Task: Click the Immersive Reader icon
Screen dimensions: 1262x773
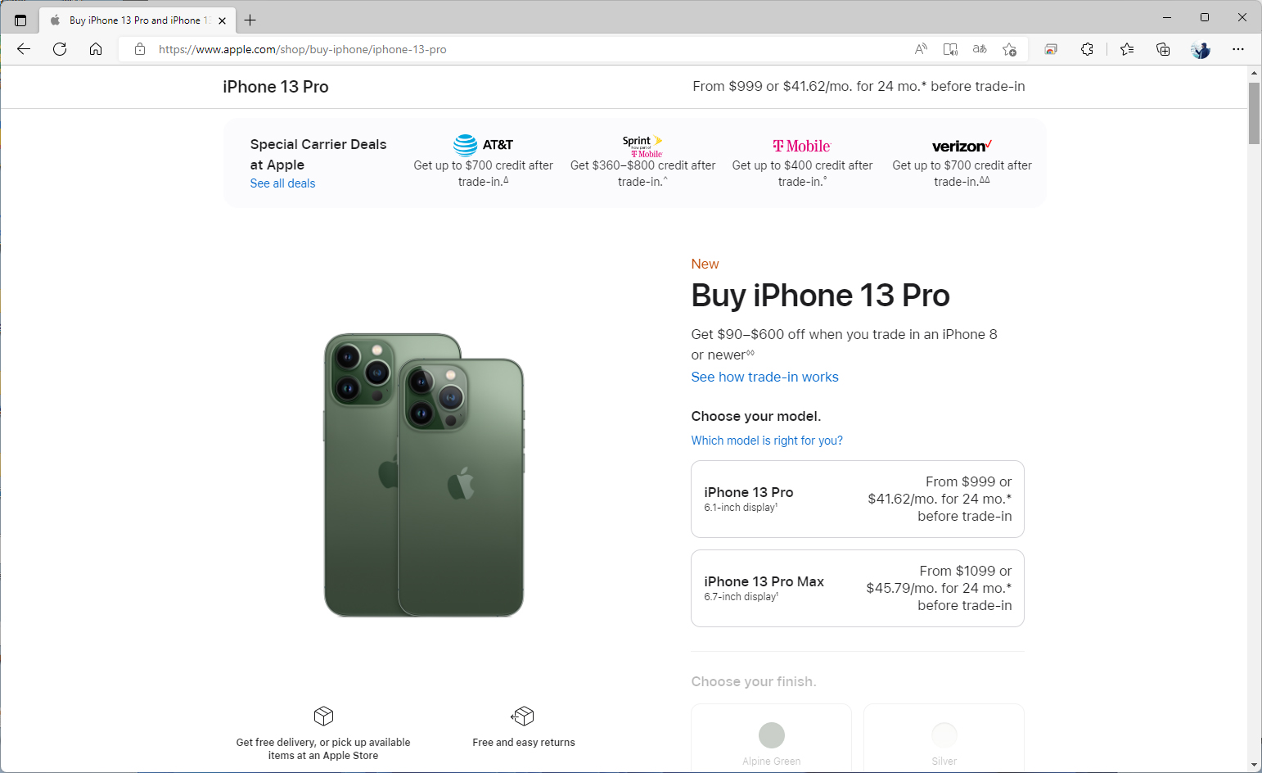Action: (950, 49)
